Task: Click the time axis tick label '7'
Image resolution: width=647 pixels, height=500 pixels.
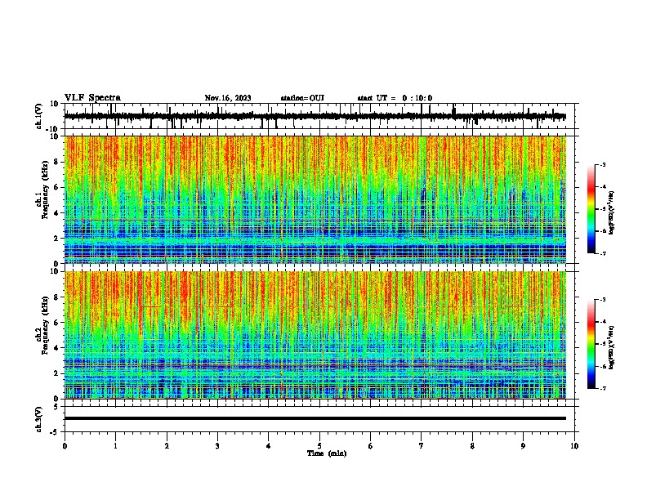Action: (x=422, y=446)
